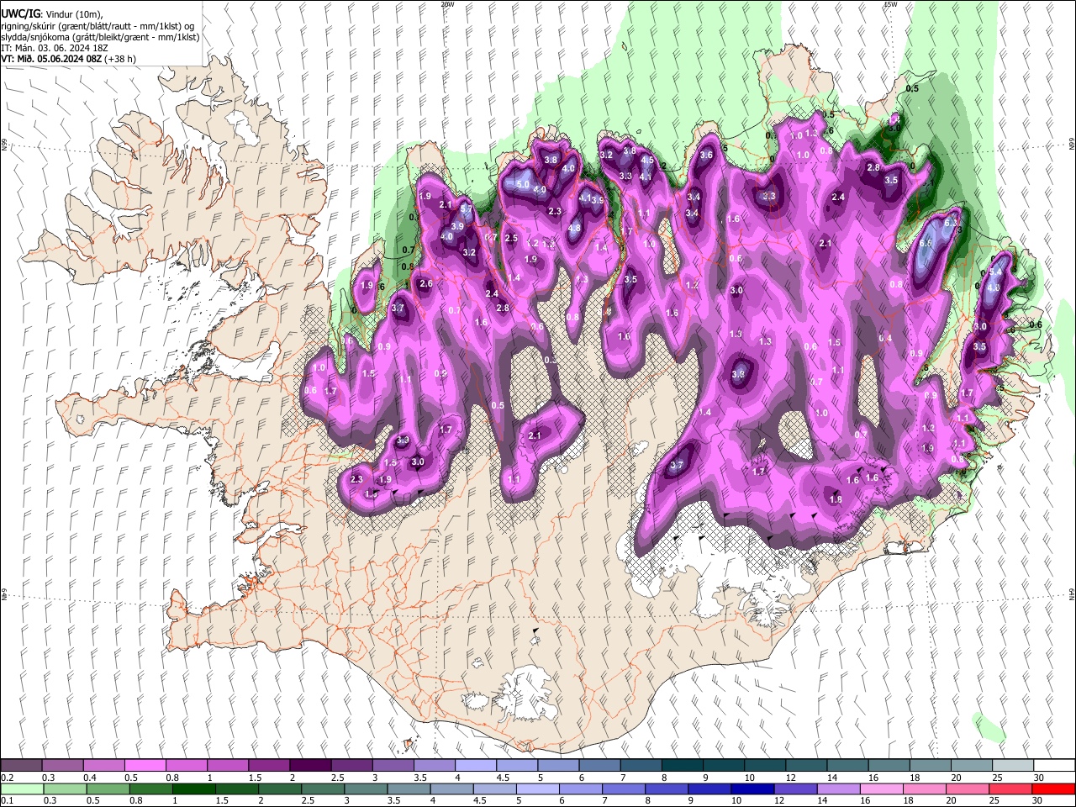
Task: Click the 66N latitude label on the right edge
Action: click(1072, 144)
